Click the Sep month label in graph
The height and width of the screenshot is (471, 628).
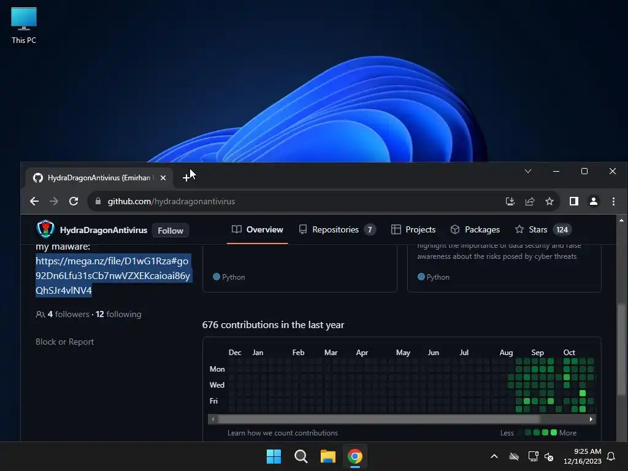pos(537,353)
